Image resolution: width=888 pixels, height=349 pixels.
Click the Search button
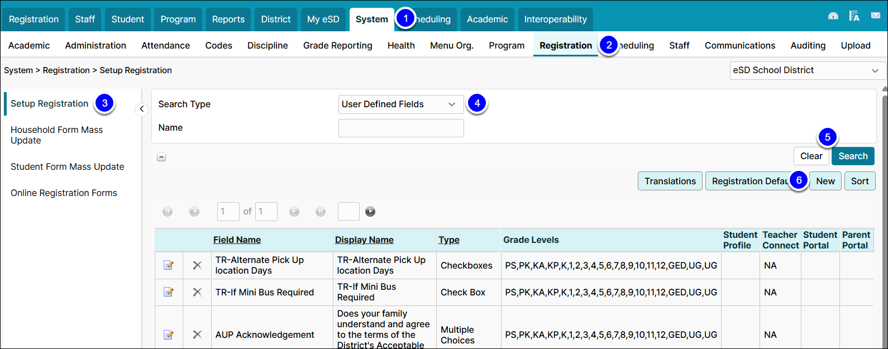click(853, 156)
